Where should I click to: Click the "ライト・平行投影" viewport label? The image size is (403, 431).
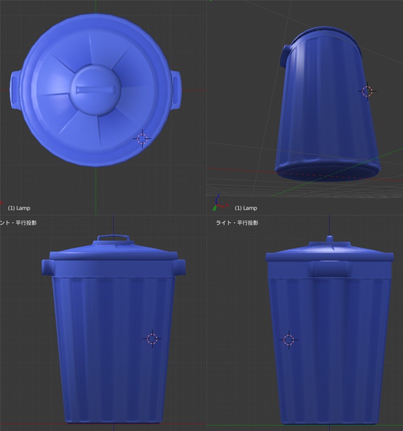pos(237,223)
